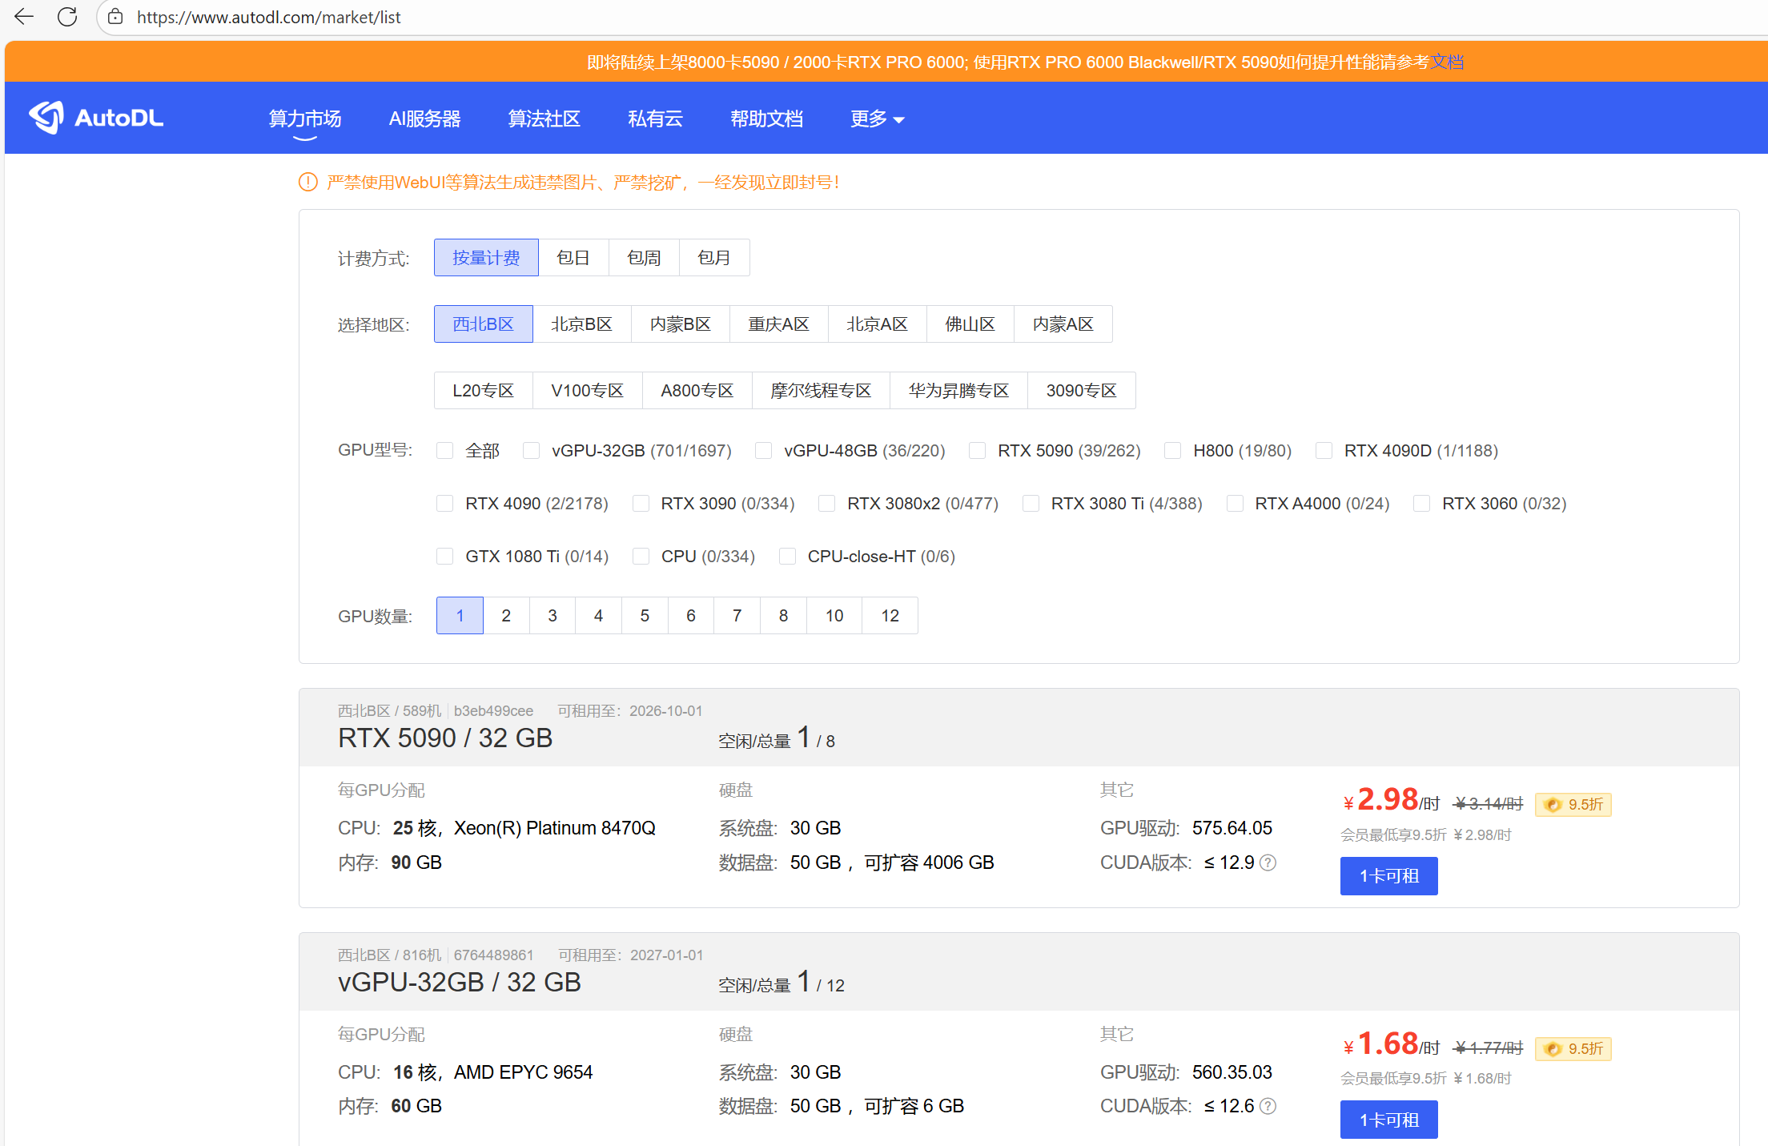
Task: Click the browser address bar URL
Action: click(269, 17)
